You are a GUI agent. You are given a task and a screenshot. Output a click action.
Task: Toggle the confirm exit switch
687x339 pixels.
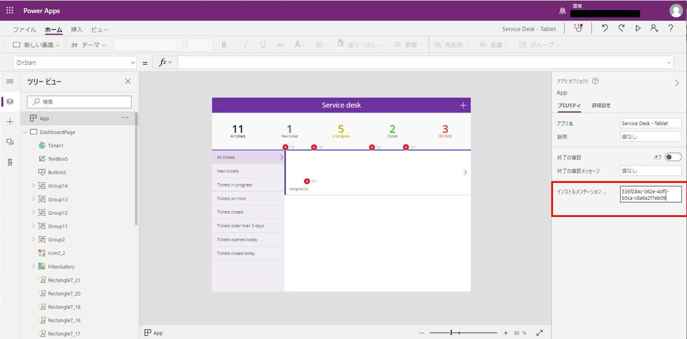673,157
